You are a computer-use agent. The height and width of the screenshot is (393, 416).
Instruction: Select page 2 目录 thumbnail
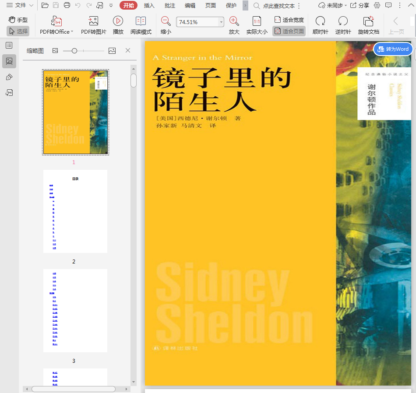tap(75, 211)
